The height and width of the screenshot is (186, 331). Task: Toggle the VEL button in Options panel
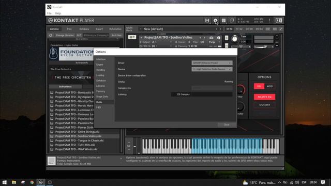tap(259, 86)
